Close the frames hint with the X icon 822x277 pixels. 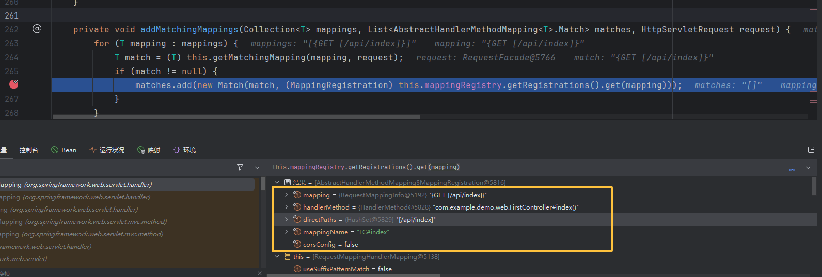click(x=259, y=273)
